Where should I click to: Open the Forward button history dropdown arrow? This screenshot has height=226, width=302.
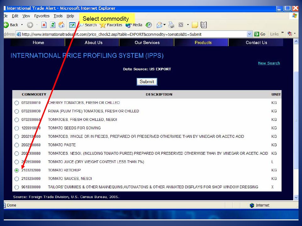pos(36,25)
